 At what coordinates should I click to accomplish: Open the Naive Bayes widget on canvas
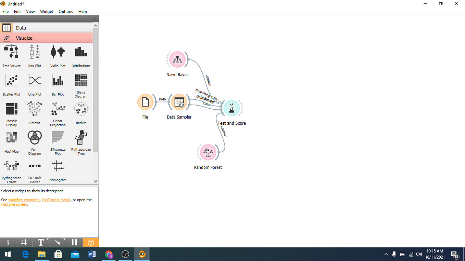tap(177, 59)
